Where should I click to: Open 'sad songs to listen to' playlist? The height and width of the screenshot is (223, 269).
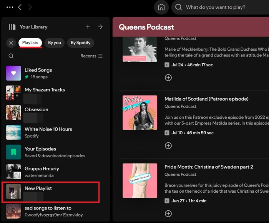tap(55, 211)
